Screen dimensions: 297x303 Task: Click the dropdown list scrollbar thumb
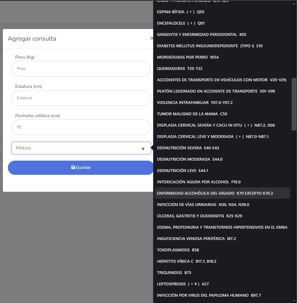(294, 104)
